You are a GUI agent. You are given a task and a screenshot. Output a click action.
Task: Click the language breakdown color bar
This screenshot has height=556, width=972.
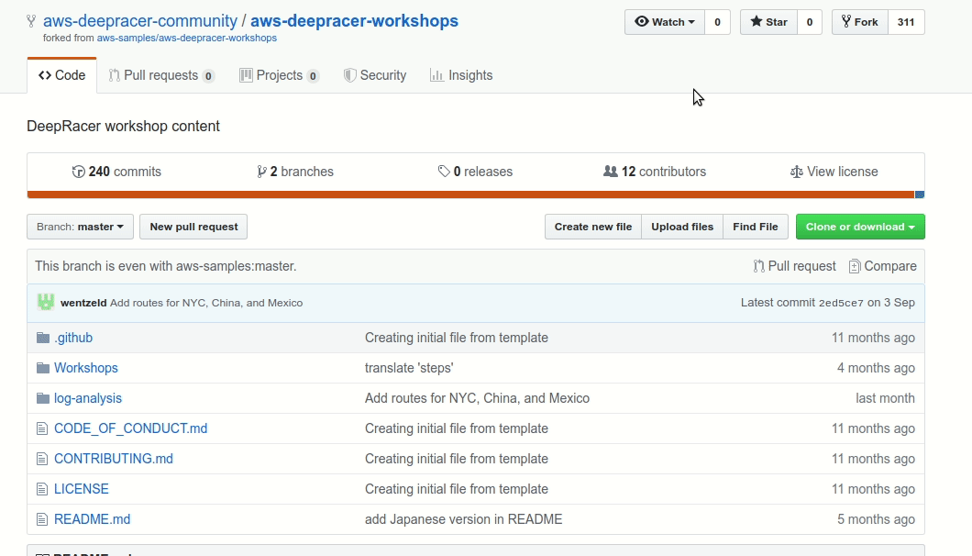(x=476, y=195)
